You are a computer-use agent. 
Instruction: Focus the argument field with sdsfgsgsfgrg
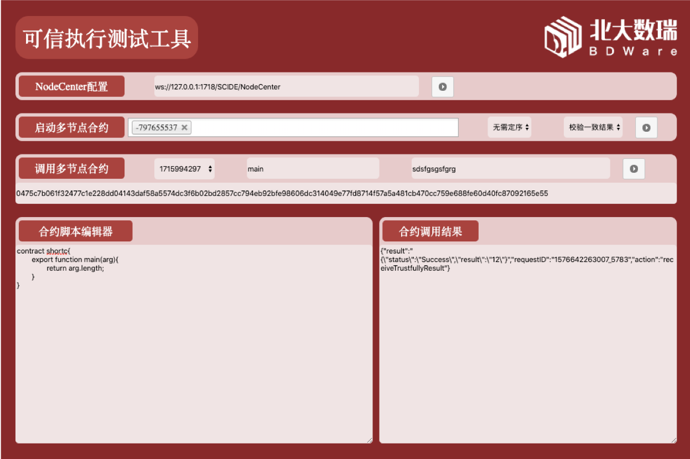510,169
